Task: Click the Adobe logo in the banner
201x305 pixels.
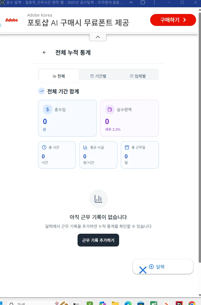Action: 12,20
